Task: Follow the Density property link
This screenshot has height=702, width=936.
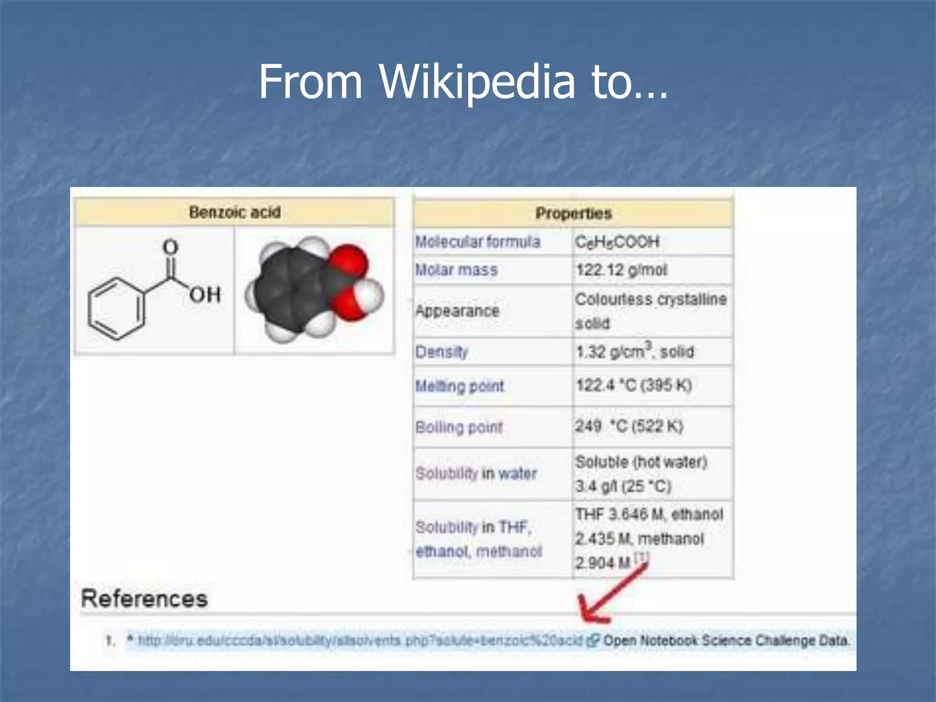Action: point(441,352)
